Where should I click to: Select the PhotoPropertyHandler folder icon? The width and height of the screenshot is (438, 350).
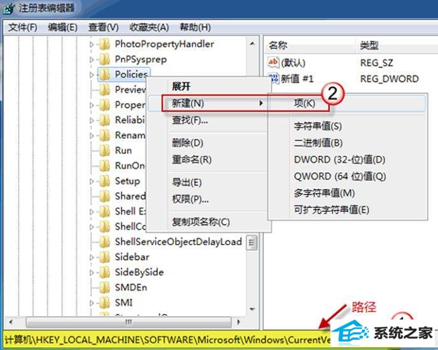(105, 44)
